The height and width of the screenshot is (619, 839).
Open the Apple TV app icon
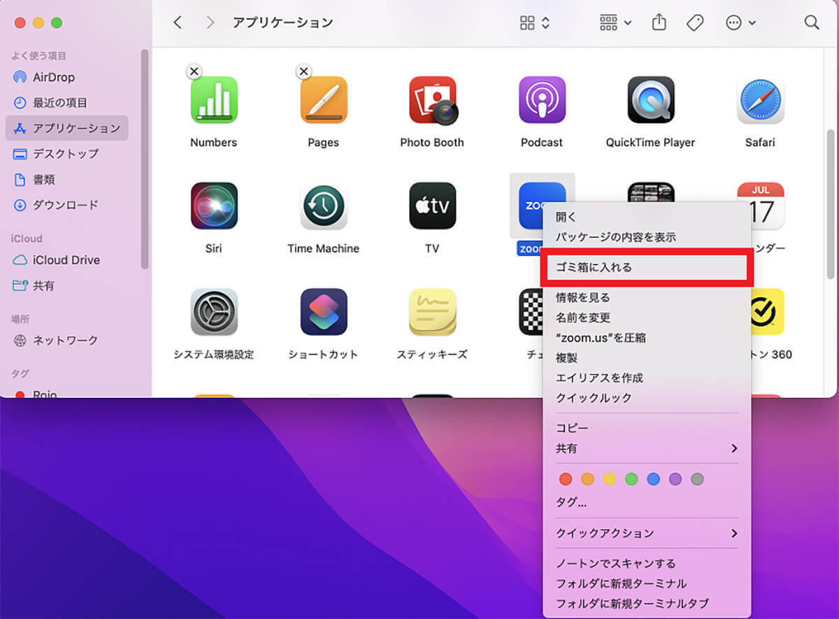pos(433,206)
